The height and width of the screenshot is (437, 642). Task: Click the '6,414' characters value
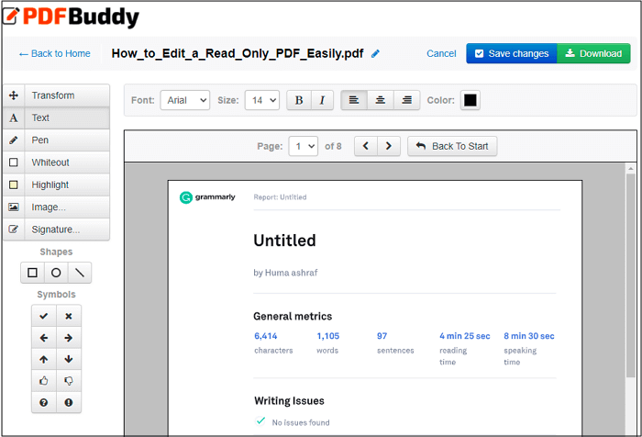266,336
